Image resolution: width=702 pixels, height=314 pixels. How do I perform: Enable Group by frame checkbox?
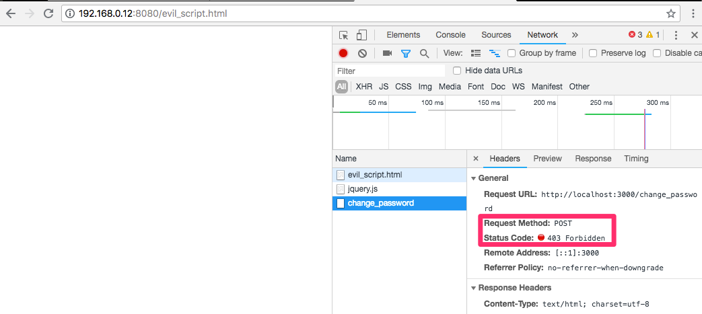click(512, 53)
